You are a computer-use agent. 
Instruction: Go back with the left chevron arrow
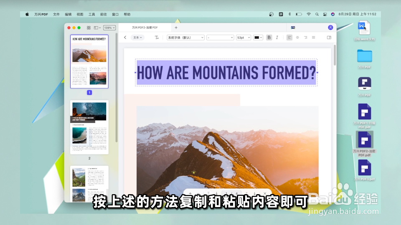point(125,37)
